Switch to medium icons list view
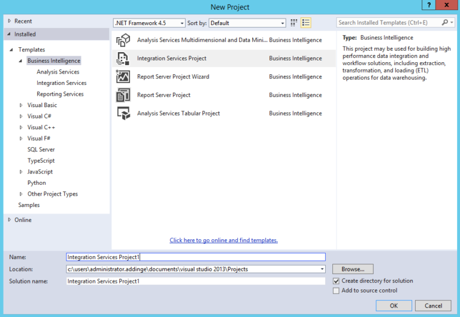The height and width of the screenshot is (317, 460). click(305, 23)
